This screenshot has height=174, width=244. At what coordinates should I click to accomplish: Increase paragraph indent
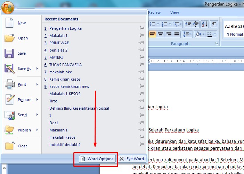tap(196, 24)
